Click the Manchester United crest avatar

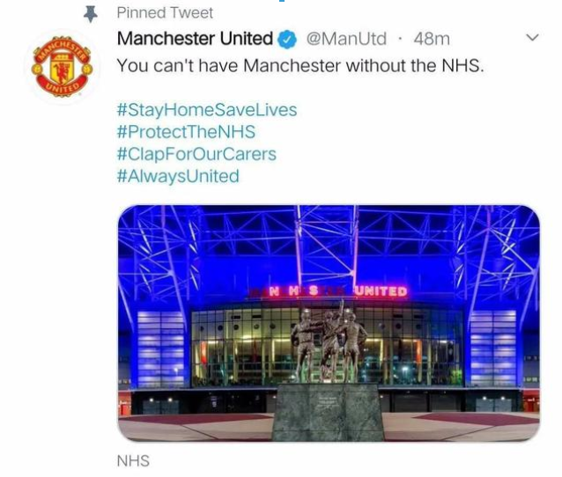[63, 67]
